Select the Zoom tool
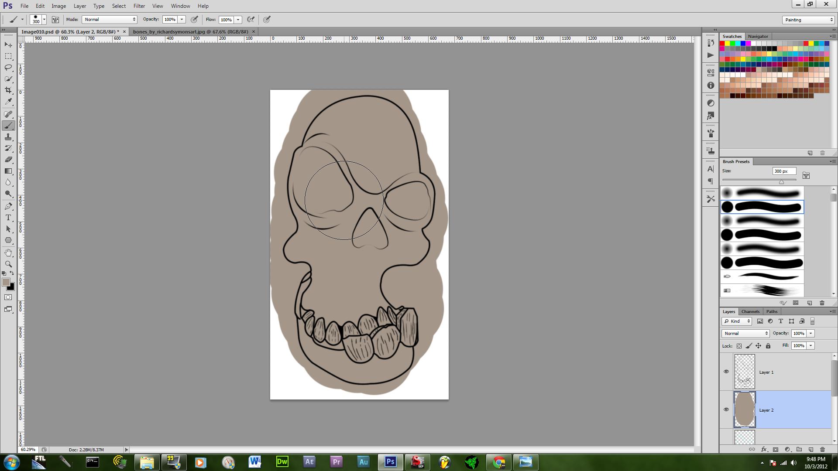The height and width of the screenshot is (471, 838). pos(8,264)
